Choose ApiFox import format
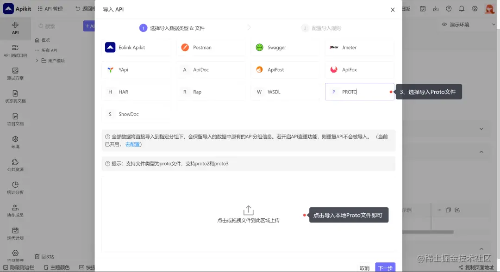This screenshot has height=272, width=500. (359, 70)
